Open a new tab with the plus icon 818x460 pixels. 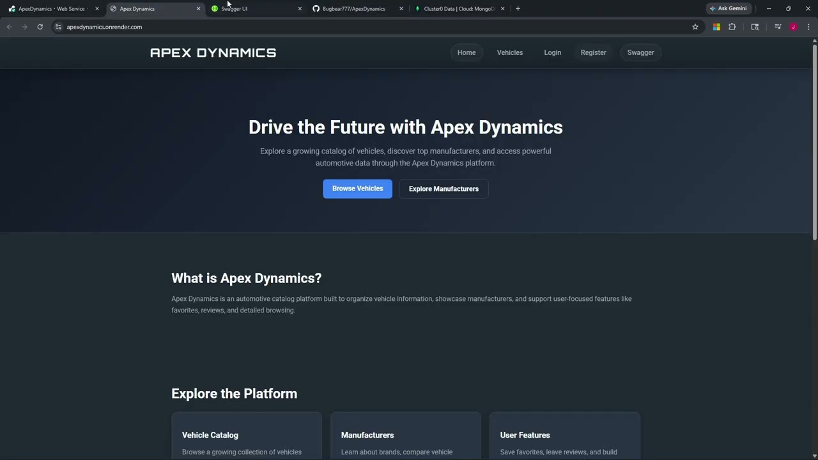[x=518, y=8]
